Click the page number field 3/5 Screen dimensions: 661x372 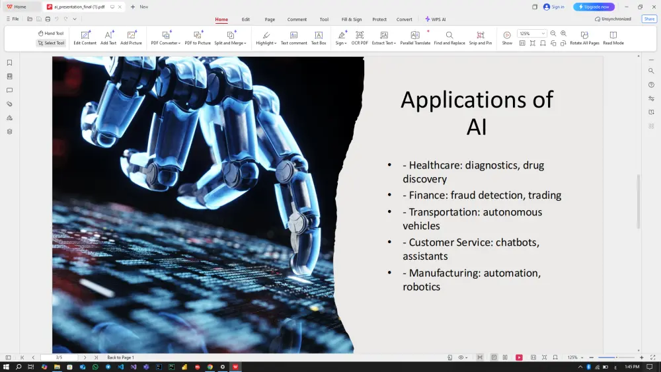click(59, 357)
